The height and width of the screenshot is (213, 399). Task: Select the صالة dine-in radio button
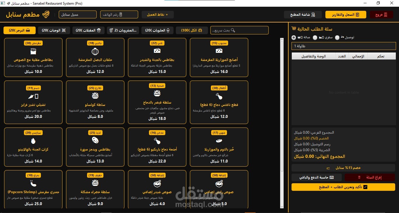[294, 37]
